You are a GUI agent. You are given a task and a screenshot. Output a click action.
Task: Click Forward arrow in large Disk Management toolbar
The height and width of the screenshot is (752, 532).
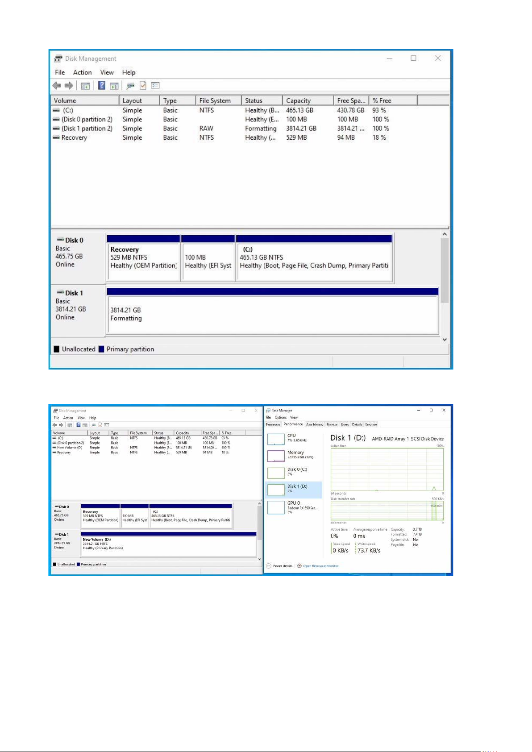click(x=69, y=86)
